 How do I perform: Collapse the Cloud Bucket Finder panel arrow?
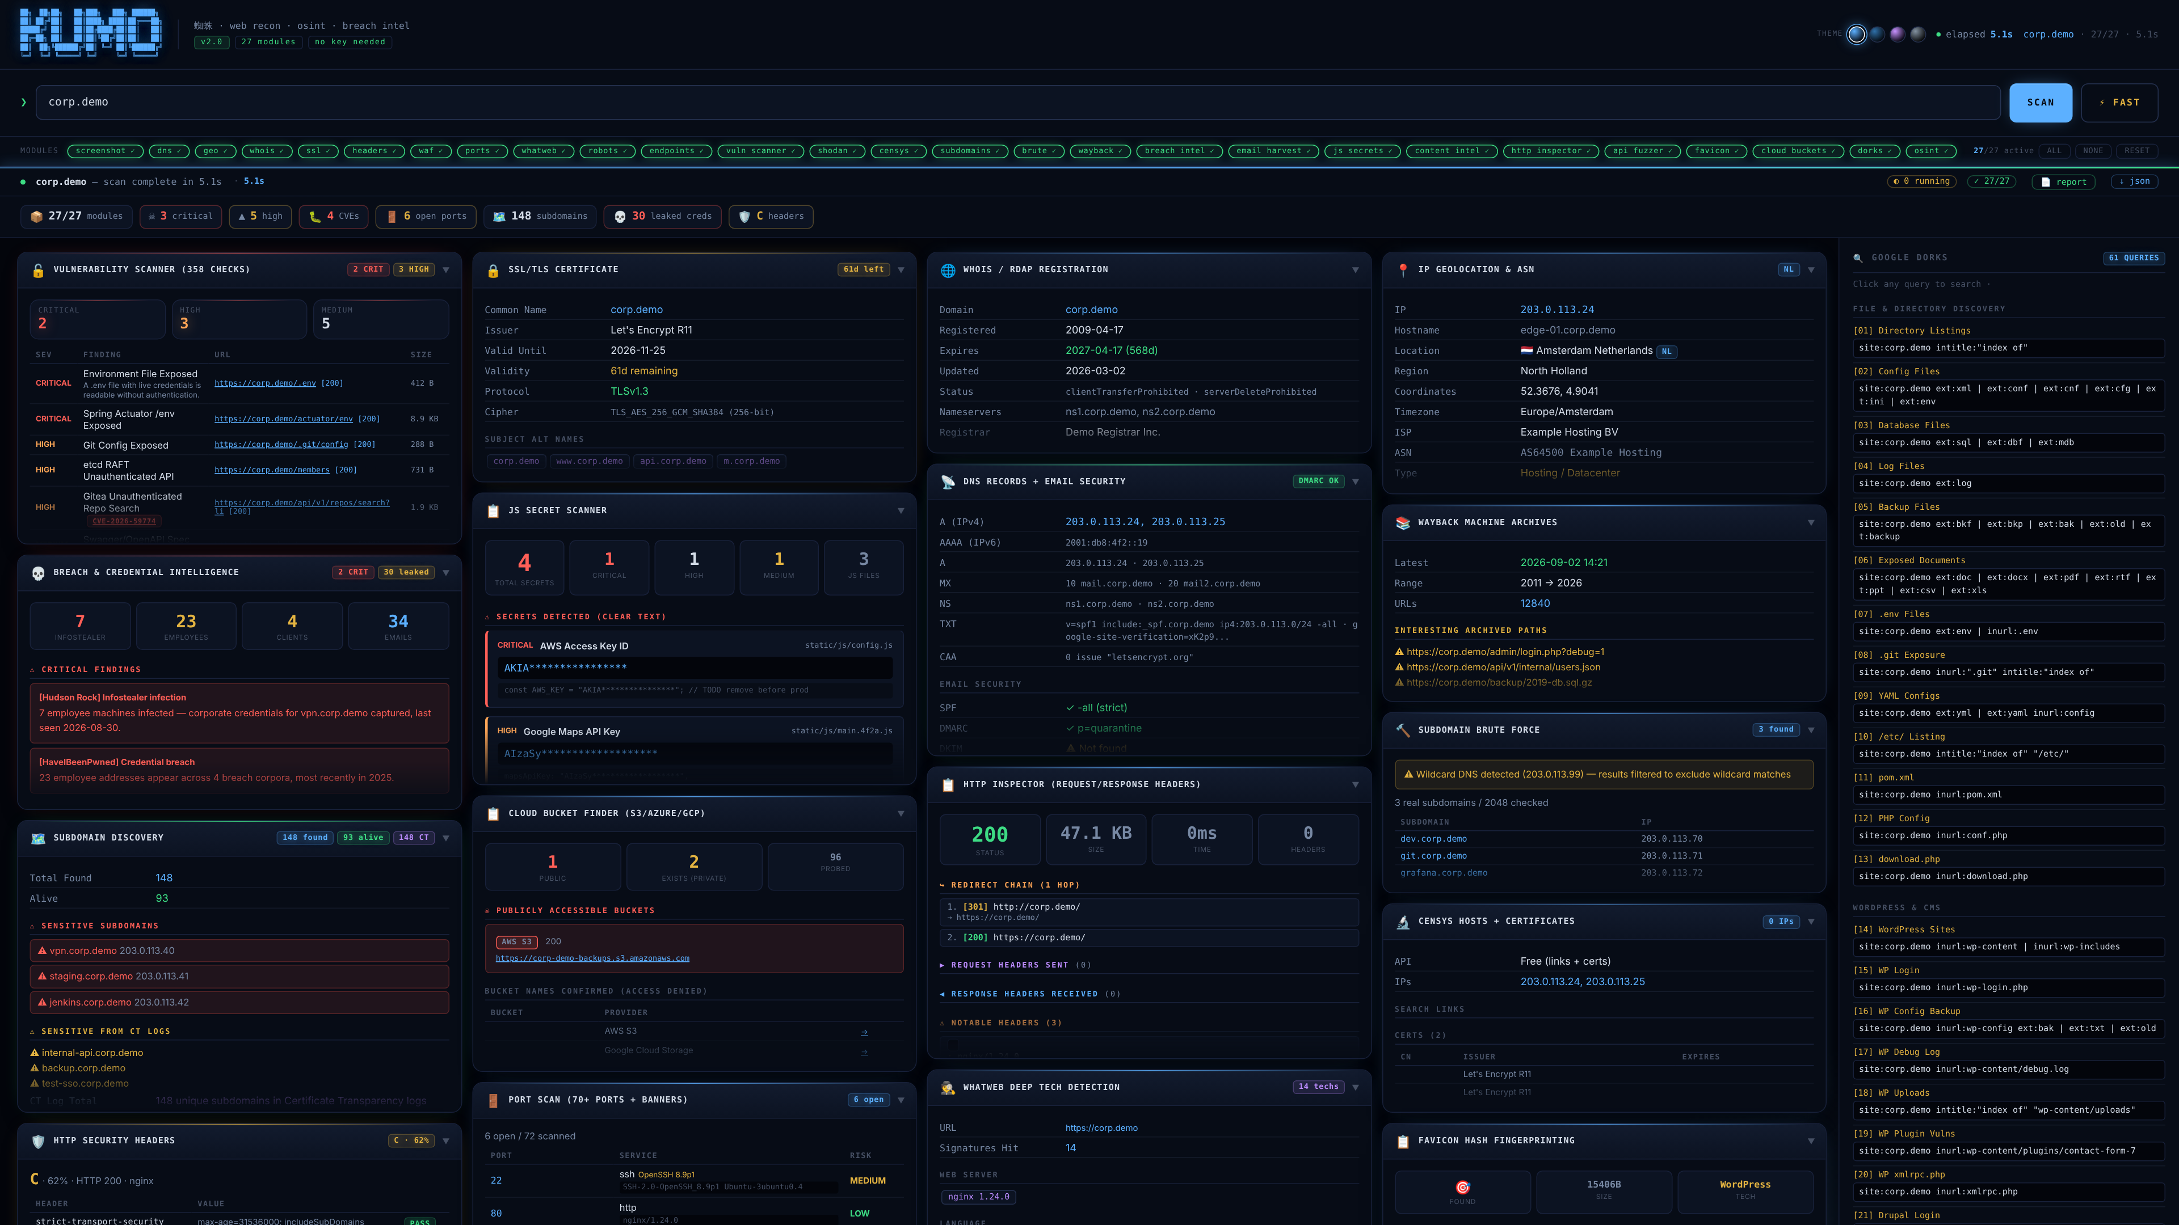[x=901, y=814]
